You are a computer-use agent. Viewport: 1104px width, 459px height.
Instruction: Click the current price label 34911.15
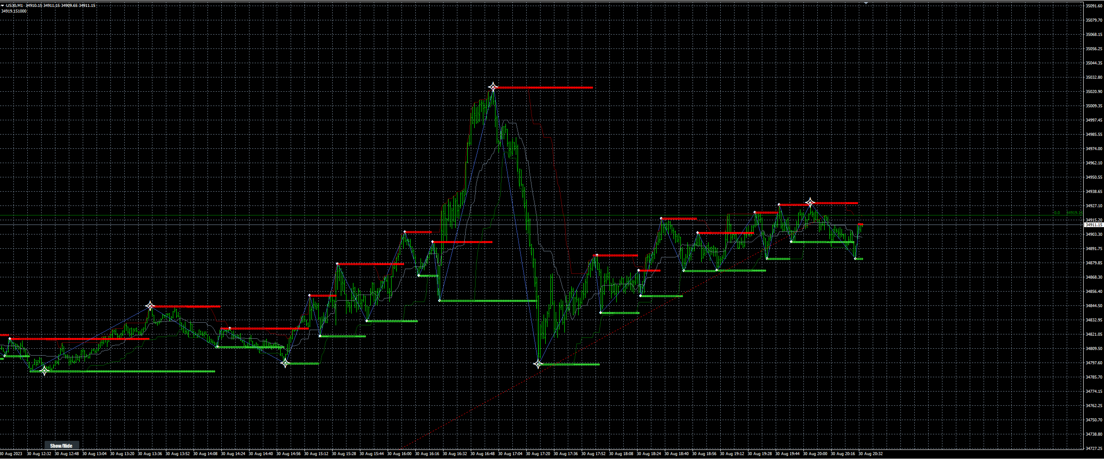coord(1094,225)
